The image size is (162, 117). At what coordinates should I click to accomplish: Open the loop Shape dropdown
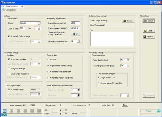(39, 23)
